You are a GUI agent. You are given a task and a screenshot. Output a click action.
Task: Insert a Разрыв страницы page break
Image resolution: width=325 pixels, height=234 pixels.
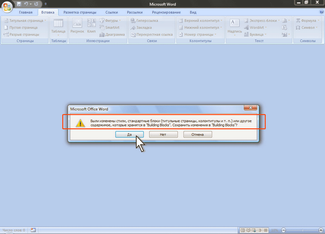point(21,34)
